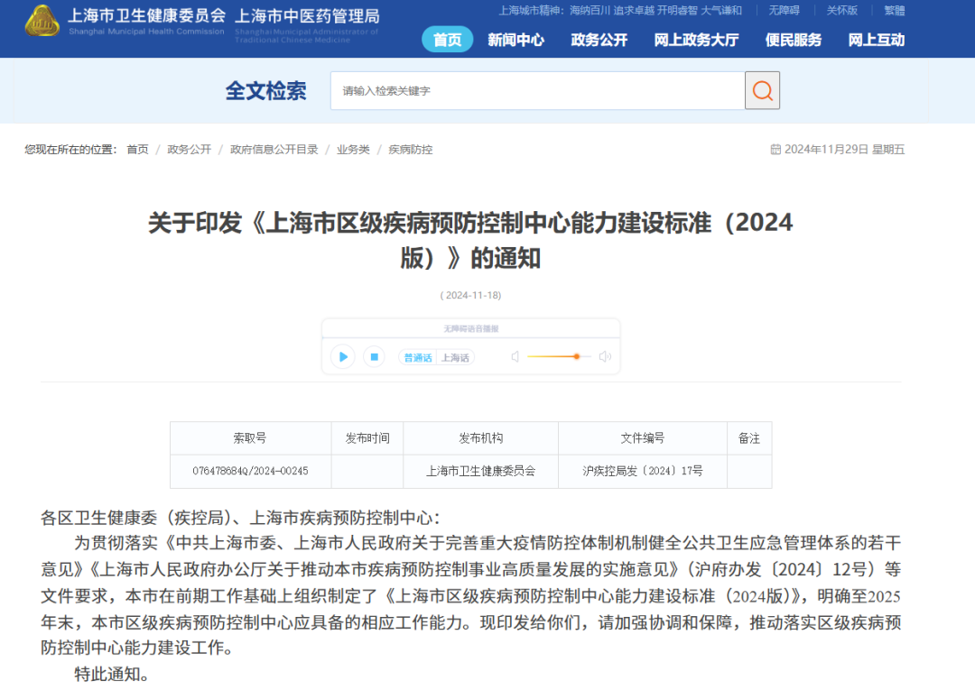Viewport: 975px width, 699px height.
Task: Open the 便民服务 navigation dropdown
Action: [793, 40]
